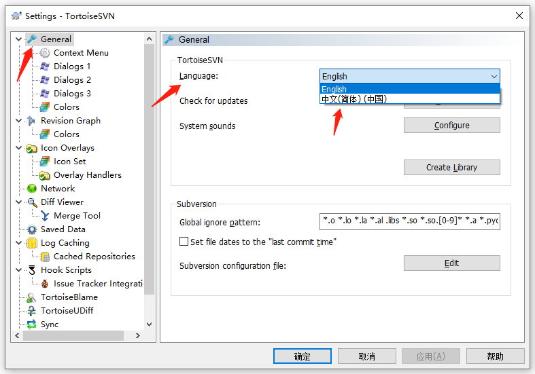Viewport: 535px width, 374px height.
Task: Click the General wrench icon in tree
Action: coord(32,39)
